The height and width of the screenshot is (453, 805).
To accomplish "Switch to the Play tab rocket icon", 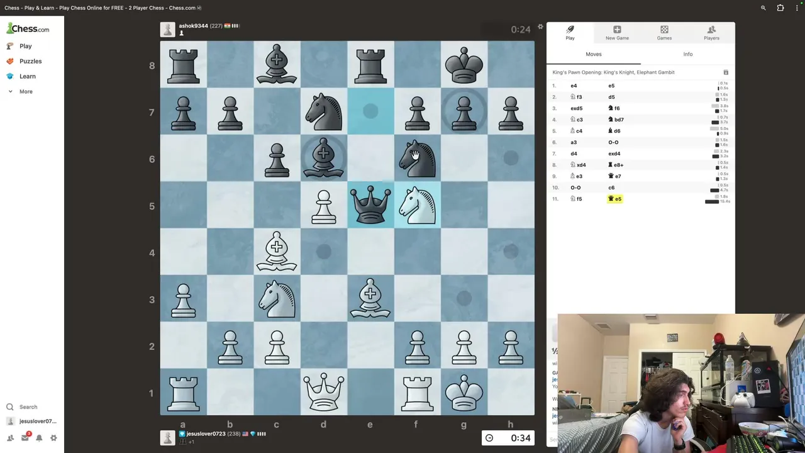I will point(570,33).
